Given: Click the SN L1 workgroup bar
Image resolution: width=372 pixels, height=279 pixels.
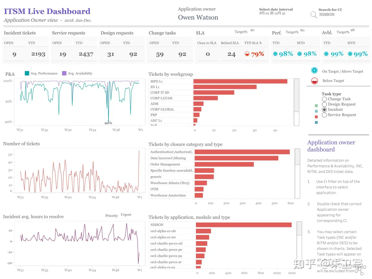Looking at the screenshot, I should (225, 87).
